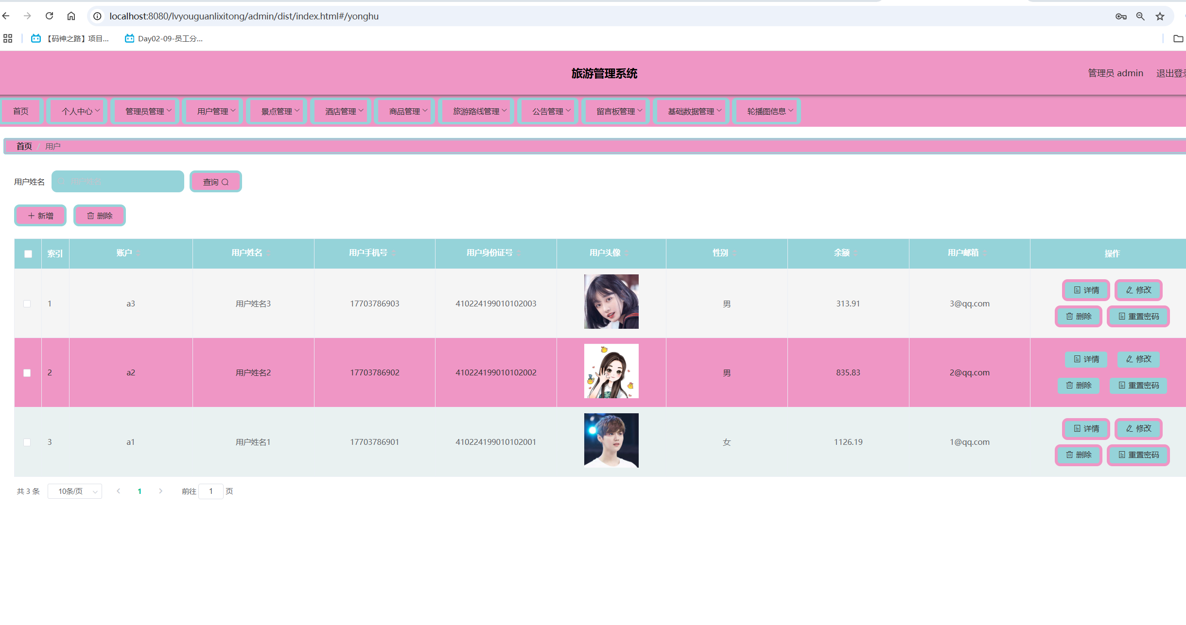1186x625 pixels.
Task: Click the 用户姓名 search input field
Action: tap(118, 182)
